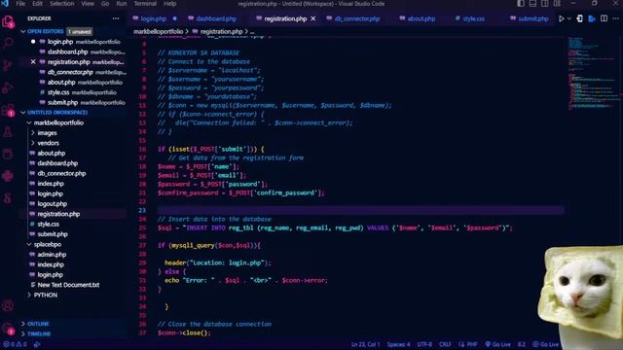Expand the vendors folder
This screenshot has height=350, width=623.
pyautogui.click(x=33, y=143)
